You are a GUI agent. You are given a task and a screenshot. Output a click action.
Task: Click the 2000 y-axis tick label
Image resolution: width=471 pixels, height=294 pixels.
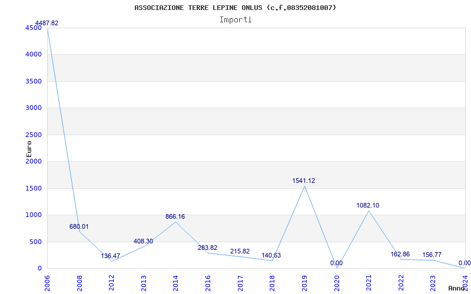(34, 162)
